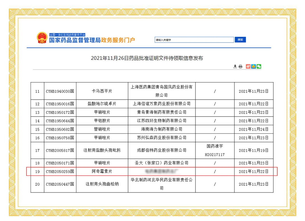Click the blue 搜索 search button
This screenshot has width=305, height=221.
[240, 40]
